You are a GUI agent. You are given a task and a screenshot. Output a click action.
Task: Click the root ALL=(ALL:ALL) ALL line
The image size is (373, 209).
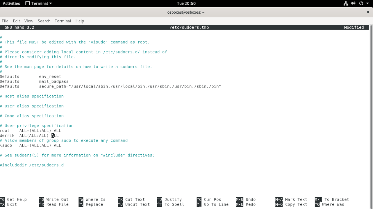click(x=30, y=131)
